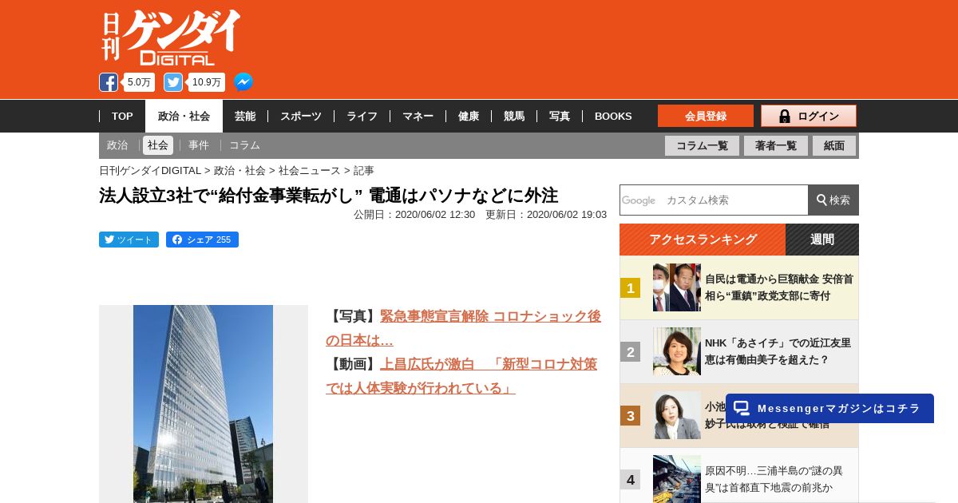Viewport: 958px width, 503px height.
Task: Open rank 2 article about NHK あさイチ
Action: tap(778, 351)
